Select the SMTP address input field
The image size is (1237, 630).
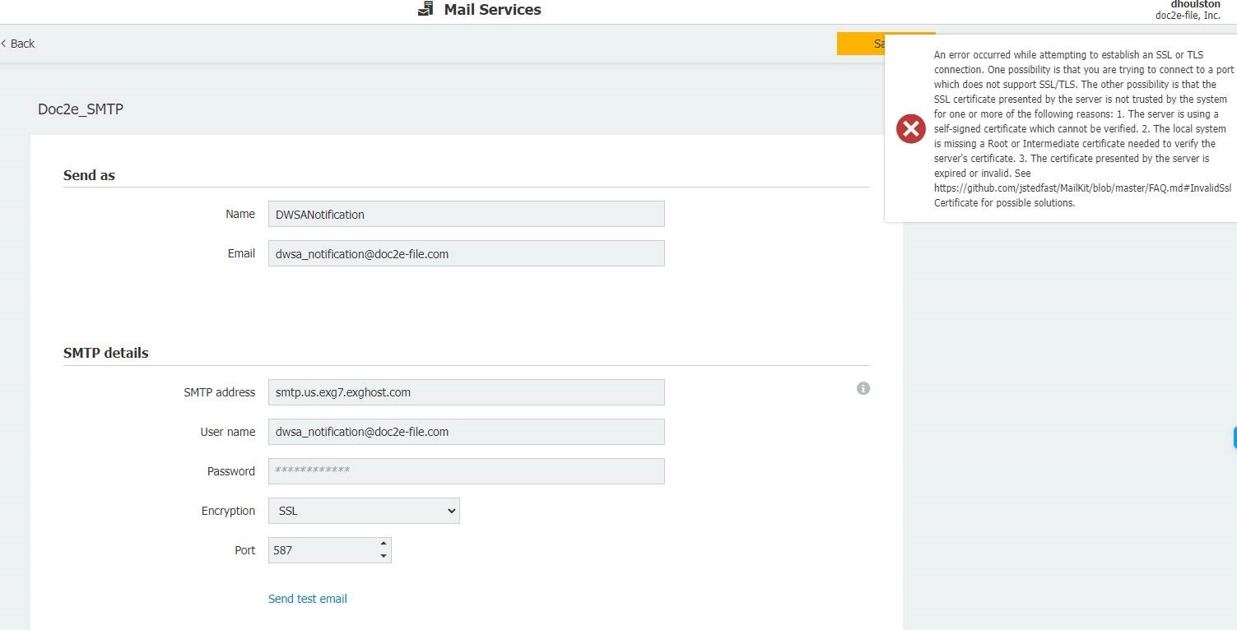tap(466, 392)
